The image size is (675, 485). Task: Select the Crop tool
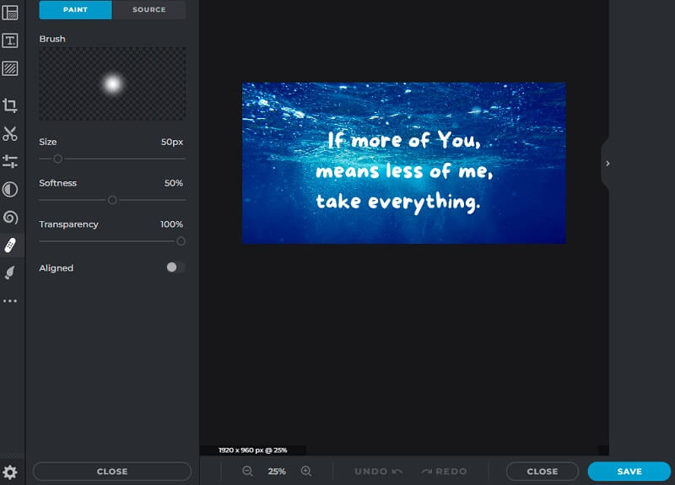(x=10, y=105)
